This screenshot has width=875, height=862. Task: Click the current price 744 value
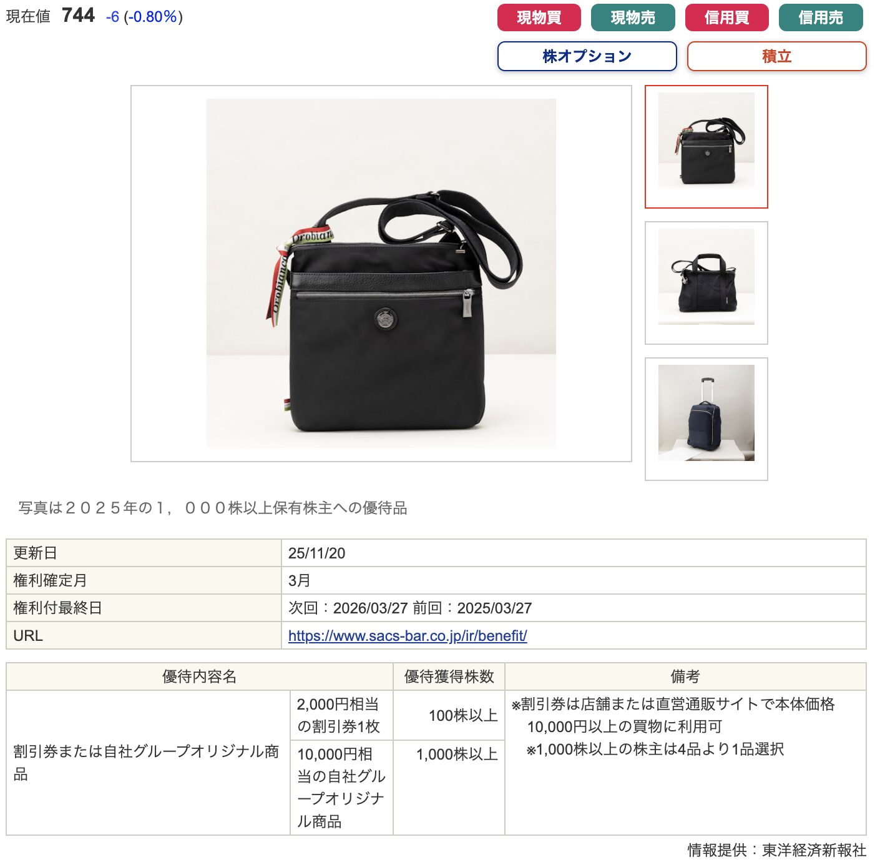tap(78, 15)
